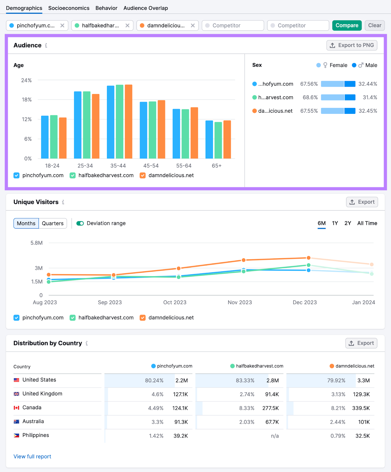Viewport: 391px width, 472px height.
Task: Open the View full report link
Action: 32,456
